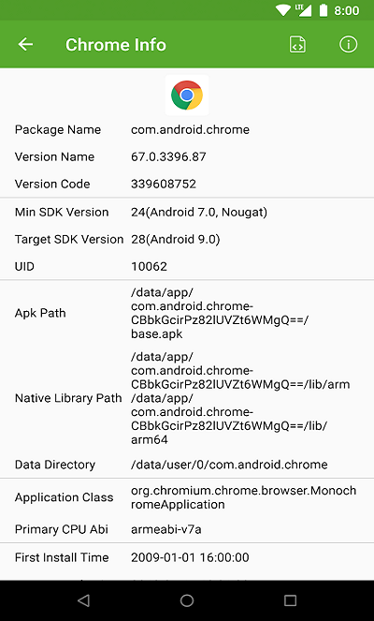Select version name 67.0.3396.87
The width and height of the screenshot is (374, 621).
(168, 156)
